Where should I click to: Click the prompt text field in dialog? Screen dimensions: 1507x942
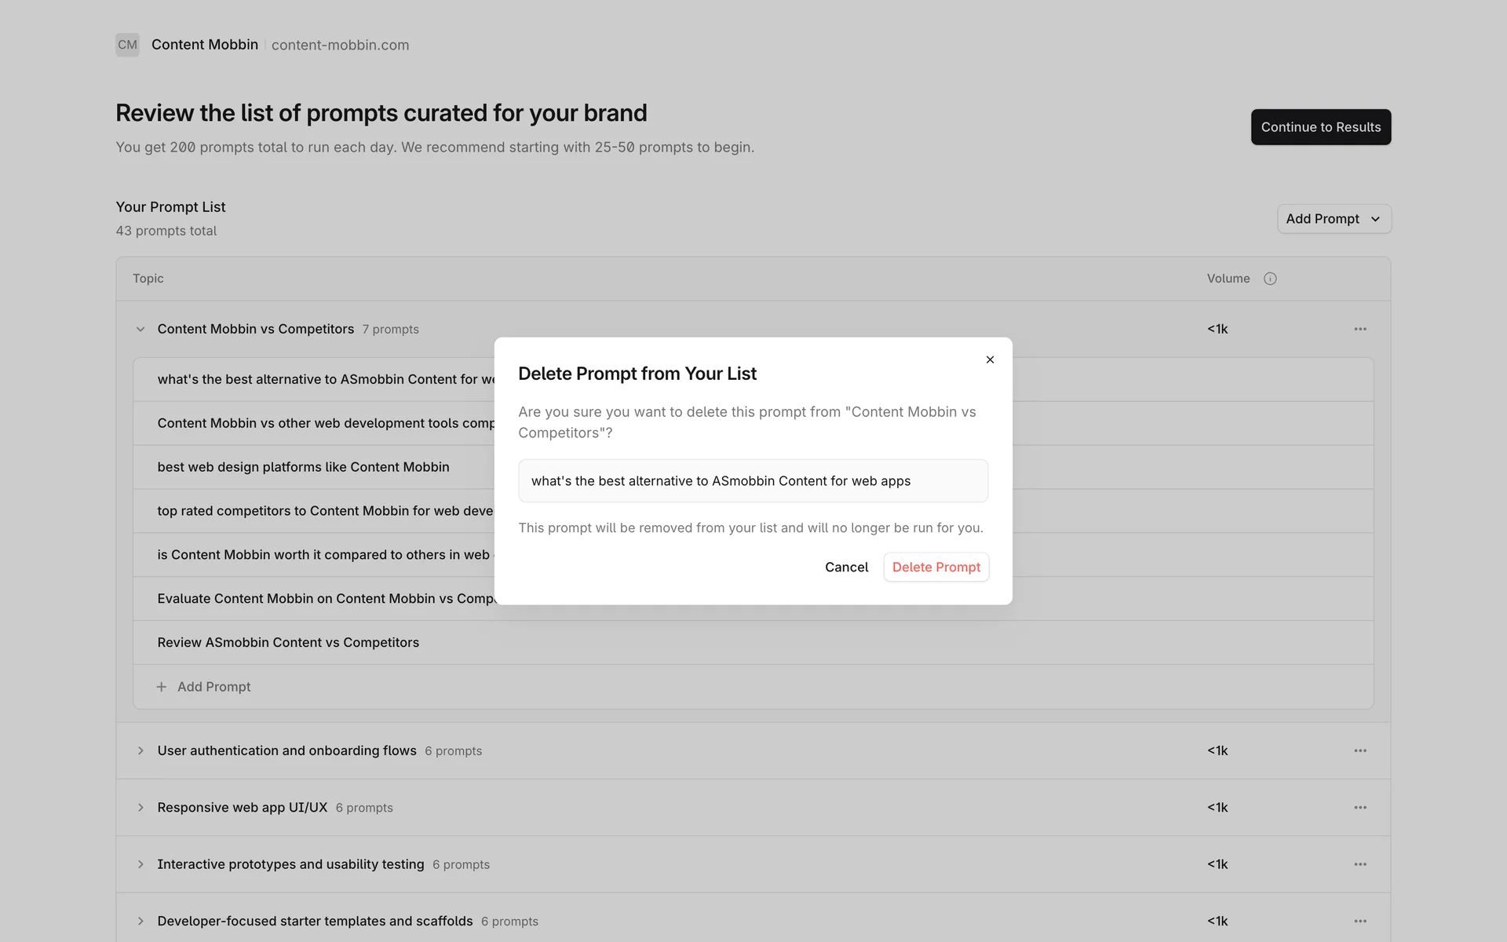pos(753,480)
